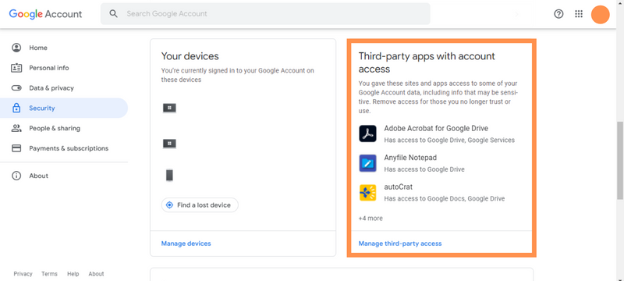Open Manage devices link

[x=186, y=244]
